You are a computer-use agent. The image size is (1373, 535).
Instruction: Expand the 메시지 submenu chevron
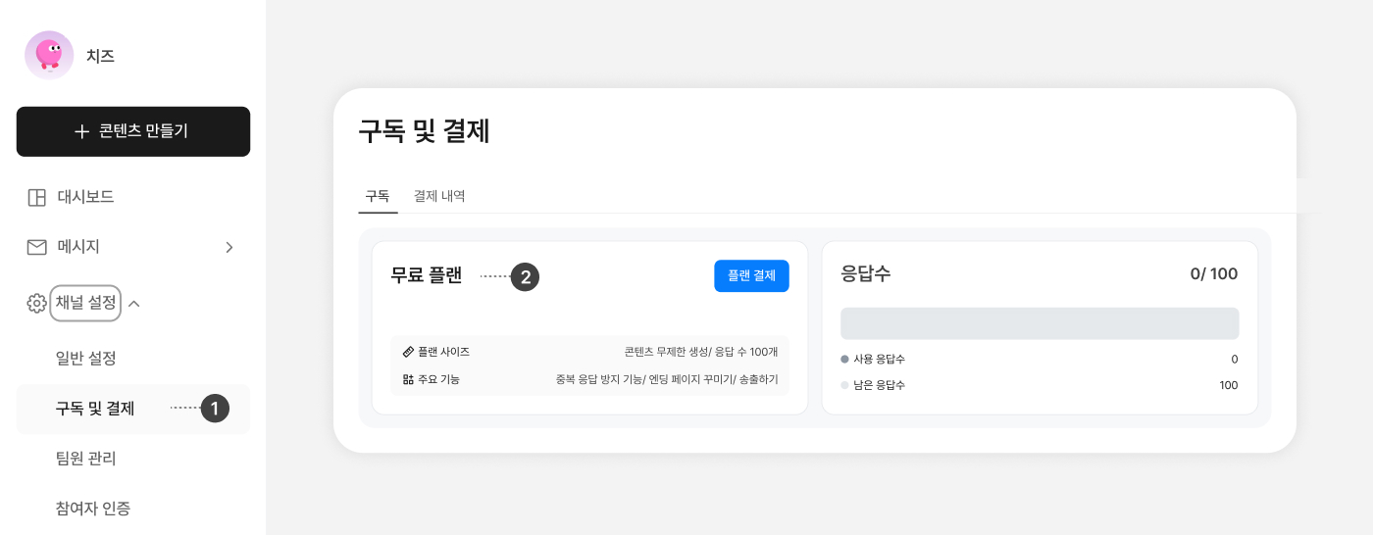pyautogui.click(x=229, y=247)
